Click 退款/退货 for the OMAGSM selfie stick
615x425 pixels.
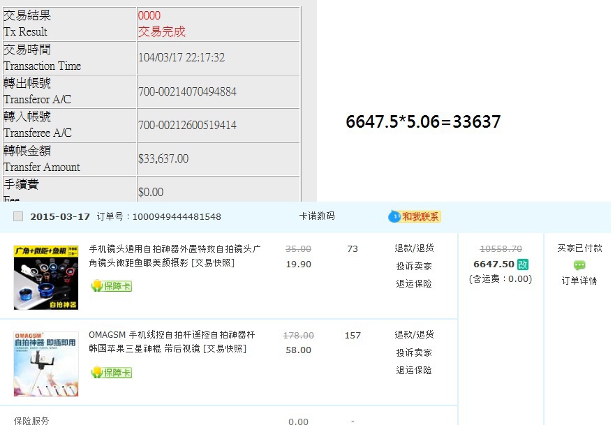coord(414,335)
